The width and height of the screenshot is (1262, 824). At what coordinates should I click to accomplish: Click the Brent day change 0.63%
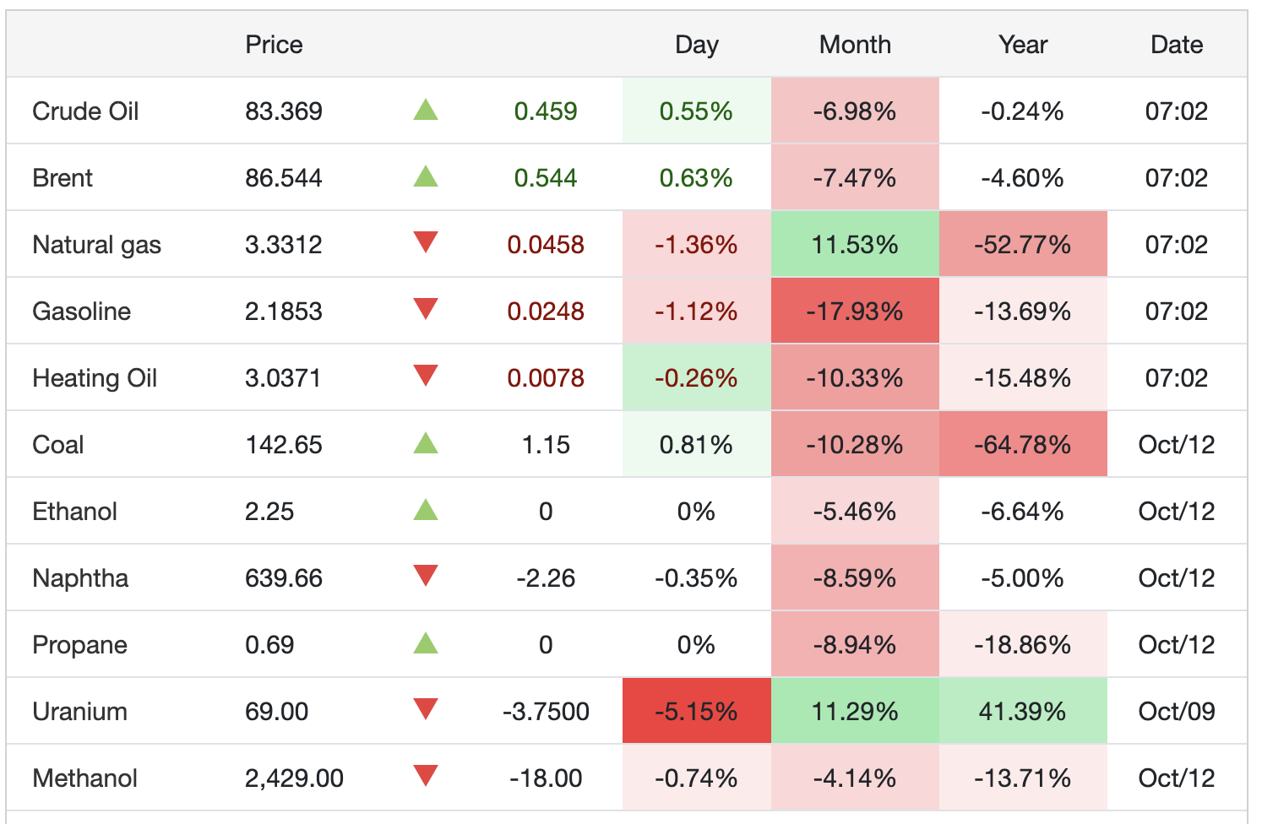(696, 178)
